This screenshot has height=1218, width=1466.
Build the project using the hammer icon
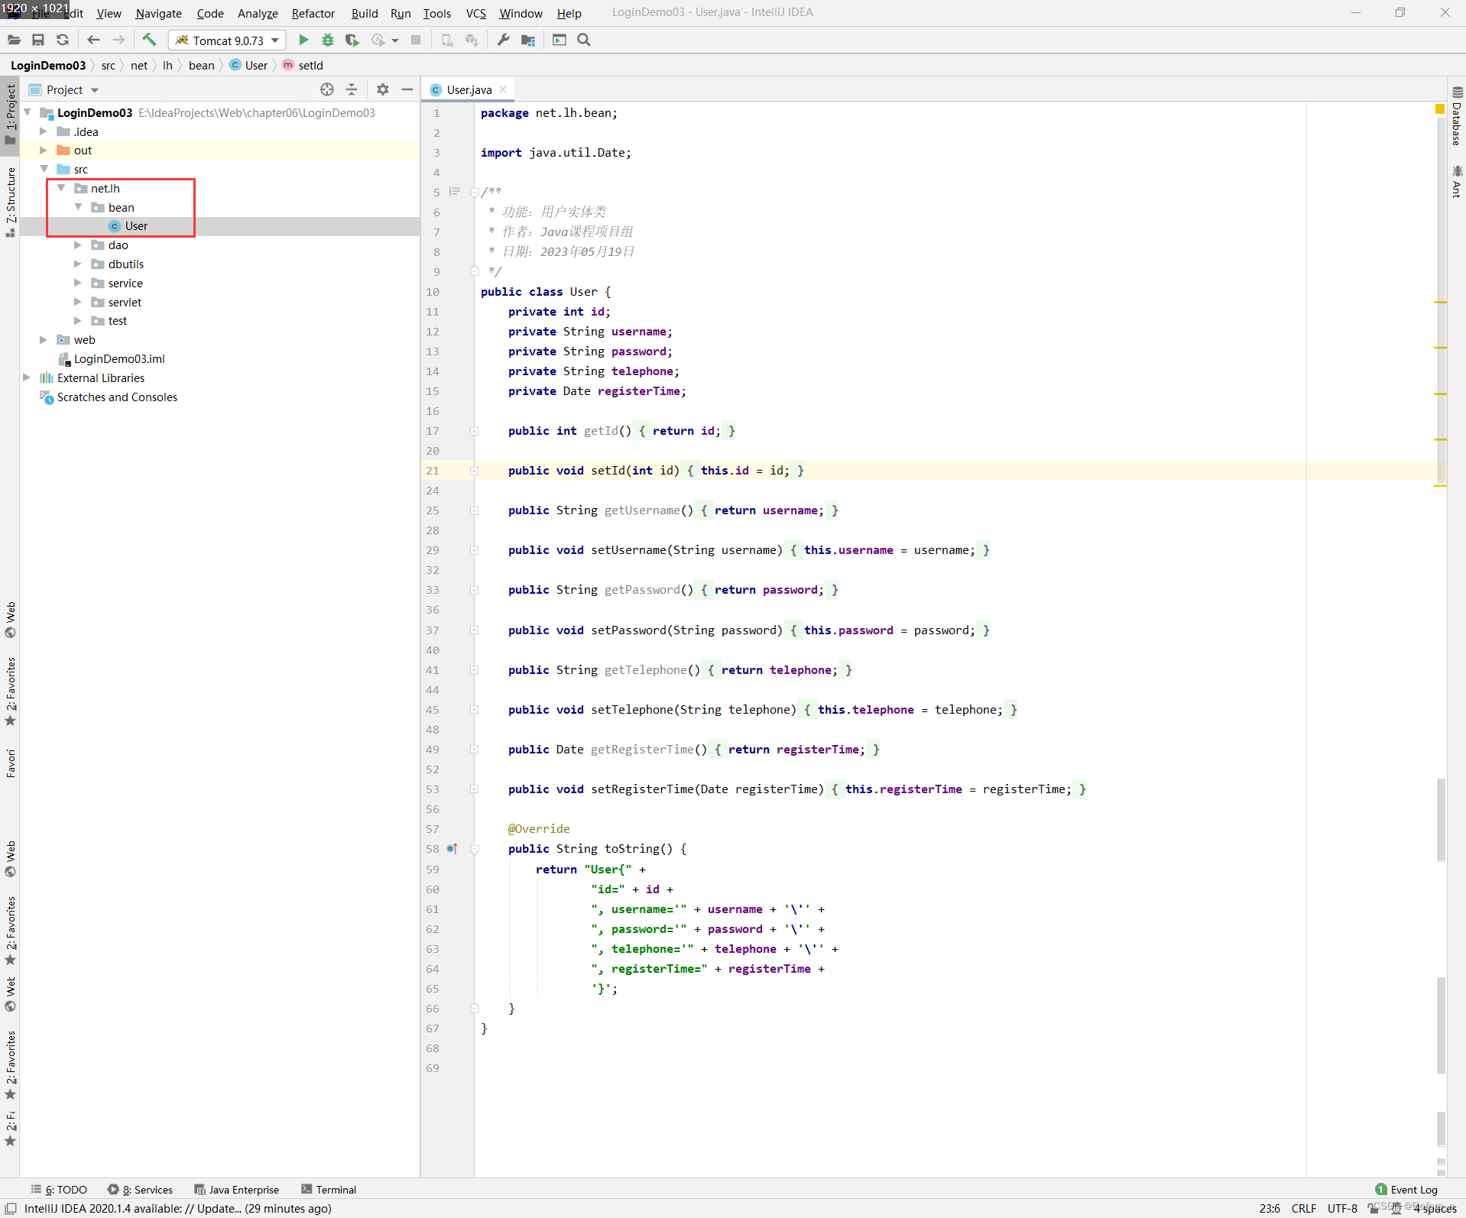149,40
